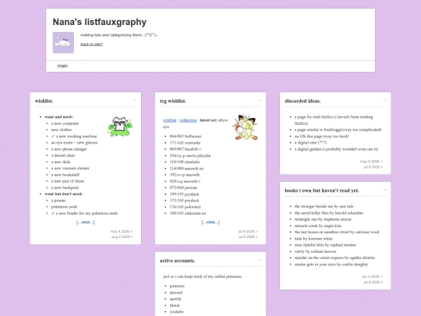
Task: Select the 'main' tab
Action: point(62,66)
